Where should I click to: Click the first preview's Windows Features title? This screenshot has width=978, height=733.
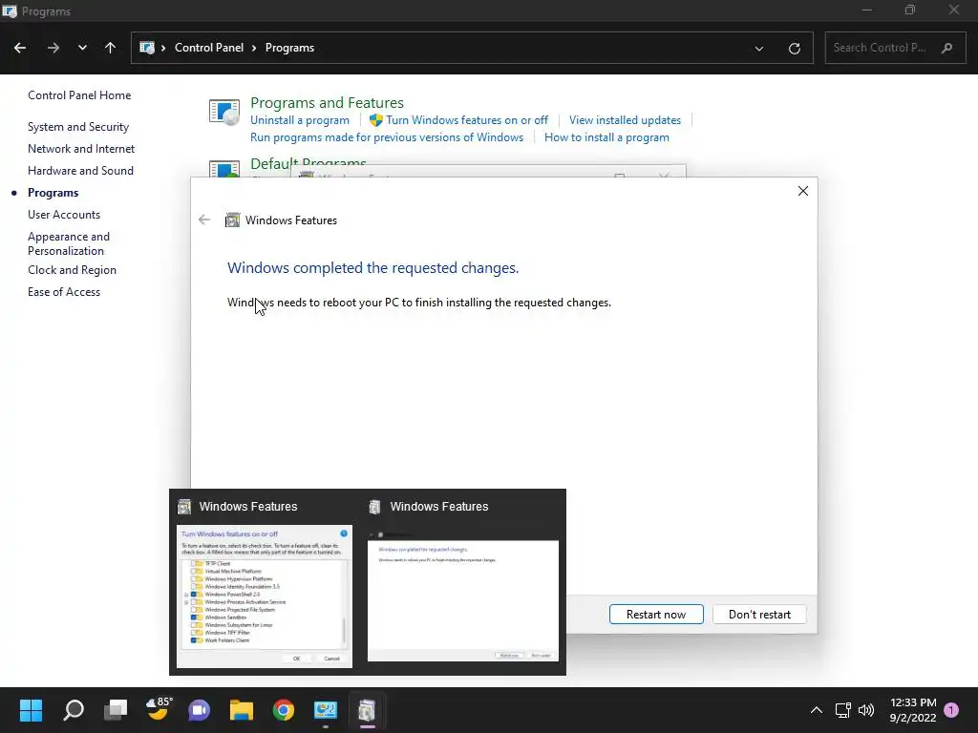pos(248,507)
